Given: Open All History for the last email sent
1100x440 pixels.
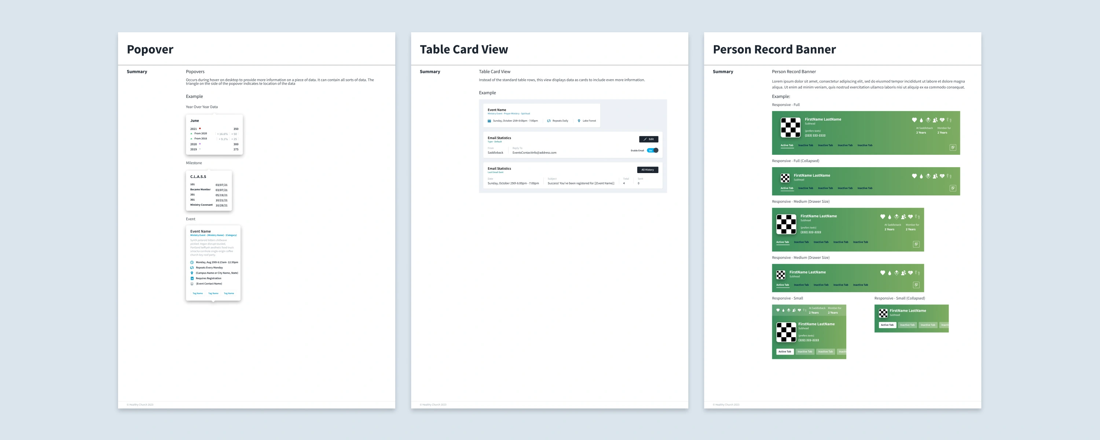Looking at the screenshot, I should [x=648, y=170].
